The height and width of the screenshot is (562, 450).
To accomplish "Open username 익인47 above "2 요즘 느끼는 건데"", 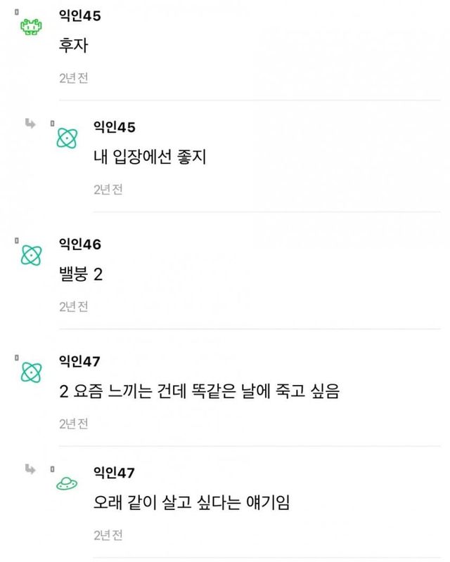I will 80,362.
